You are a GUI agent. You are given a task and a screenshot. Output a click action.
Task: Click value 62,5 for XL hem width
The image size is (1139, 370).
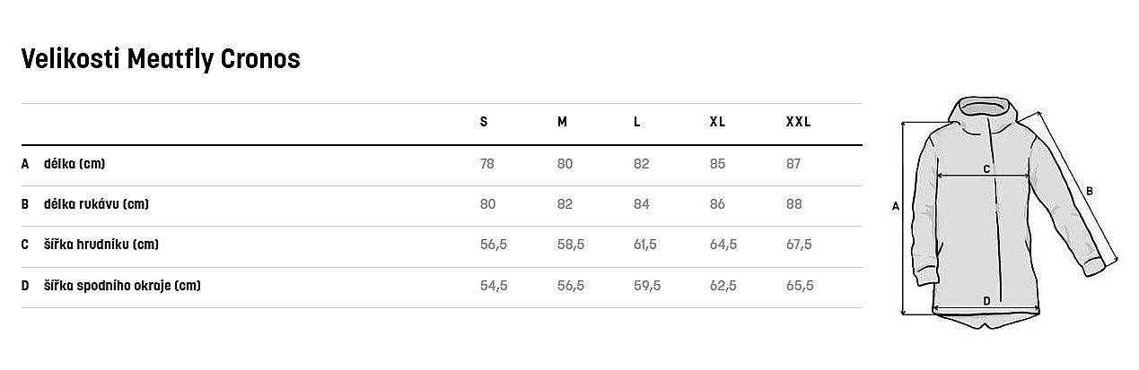pyautogui.click(x=723, y=286)
